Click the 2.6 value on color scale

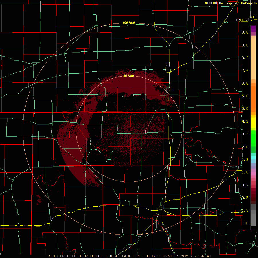pyautogui.click(x=245, y=147)
